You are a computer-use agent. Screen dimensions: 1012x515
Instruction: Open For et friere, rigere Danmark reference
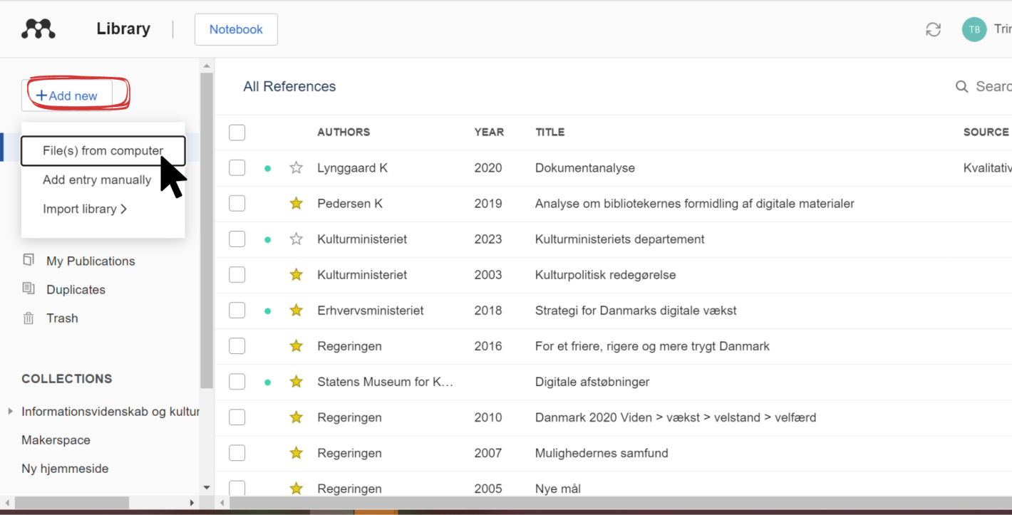653,346
